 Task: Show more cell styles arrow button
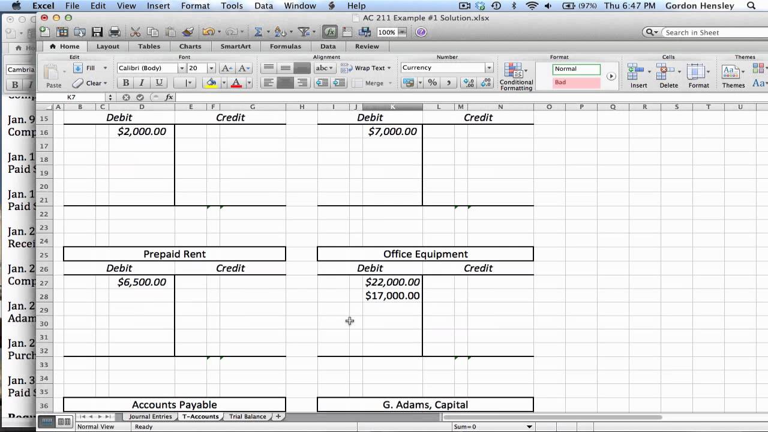(x=611, y=76)
